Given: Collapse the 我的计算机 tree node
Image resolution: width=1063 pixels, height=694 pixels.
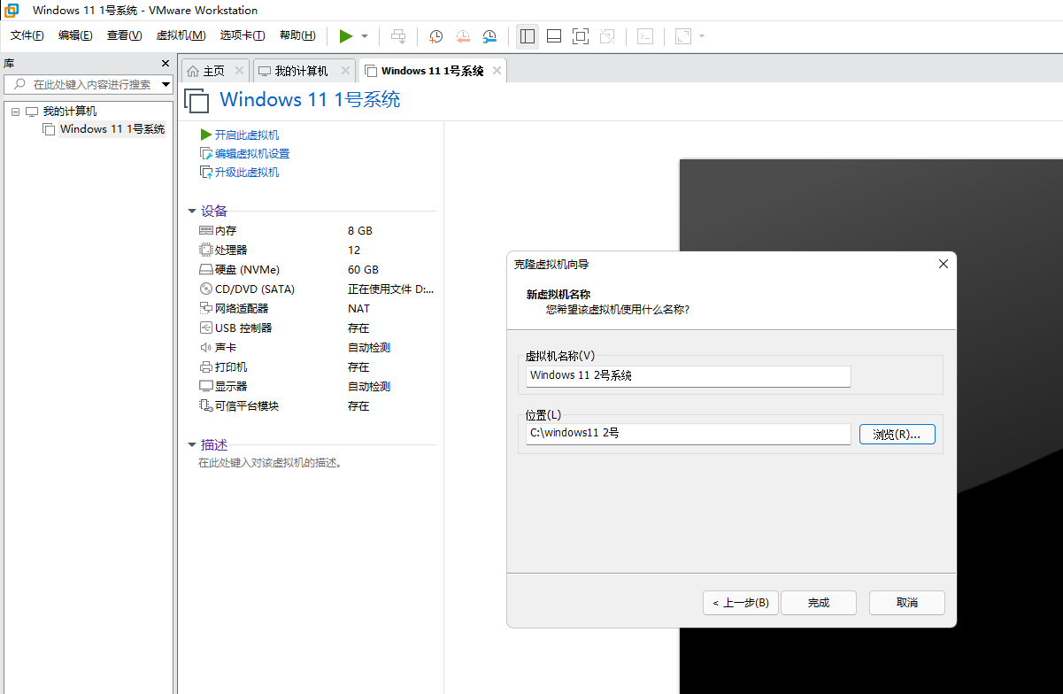Looking at the screenshot, I should 15,112.
